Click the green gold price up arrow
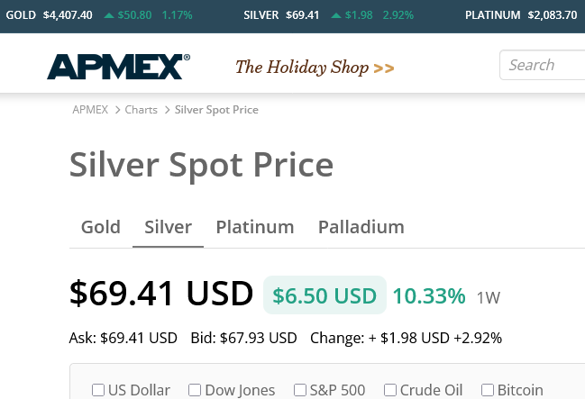Screen dimensions: 585x399 [x=109, y=15]
